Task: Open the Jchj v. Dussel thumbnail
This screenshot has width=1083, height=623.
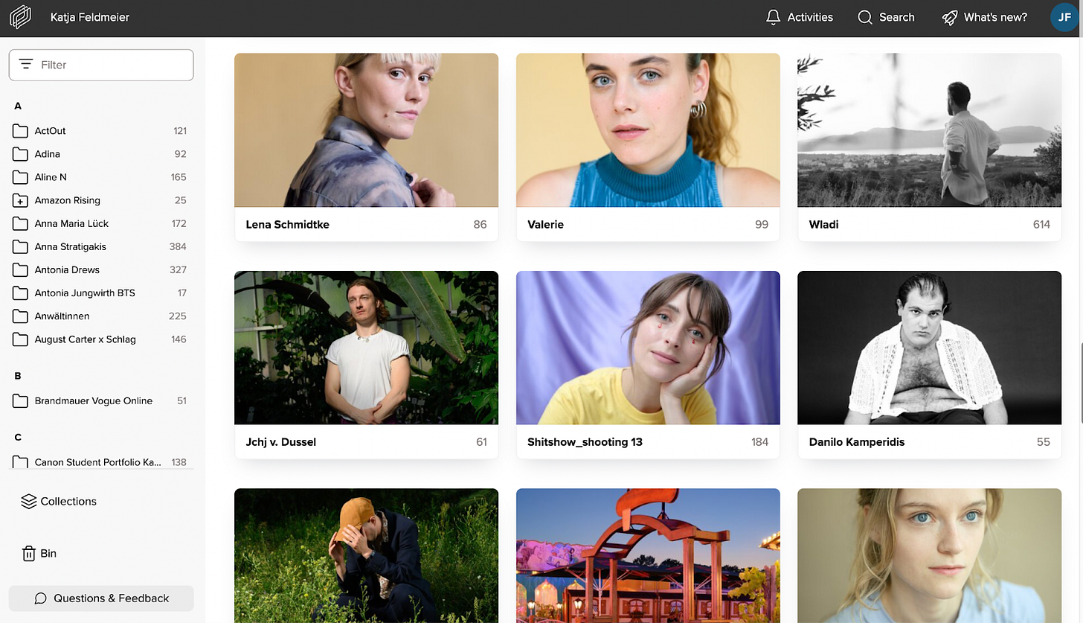Action: click(x=366, y=348)
